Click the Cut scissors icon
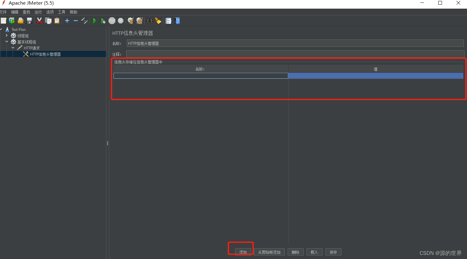The image size is (467, 259). tap(39, 21)
